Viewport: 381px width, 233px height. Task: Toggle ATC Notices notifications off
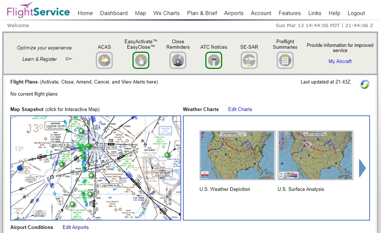[214, 60]
